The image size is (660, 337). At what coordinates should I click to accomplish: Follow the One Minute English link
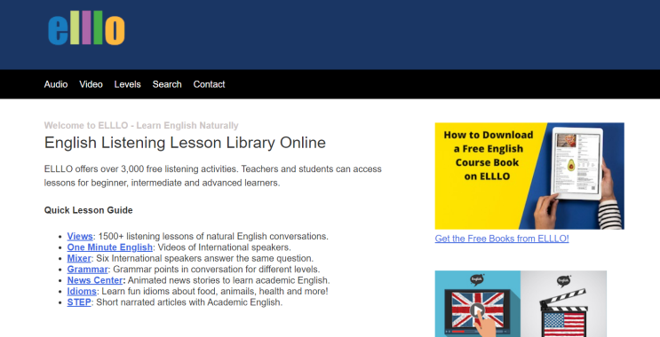coord(110,247)
